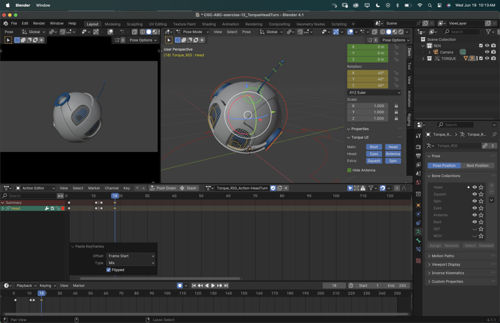The height and width of the screenshot is (323, 500).
Task: Select the Rest Position button
Action: point(477,166)
